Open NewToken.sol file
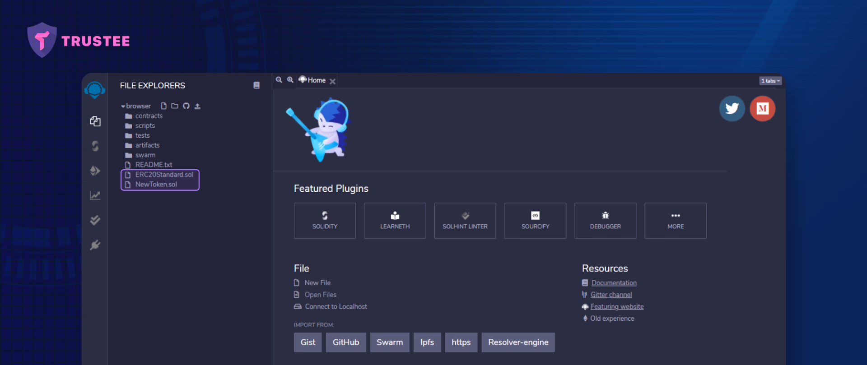The height and width of the screenshot is (365, 867). click(151, 185)
